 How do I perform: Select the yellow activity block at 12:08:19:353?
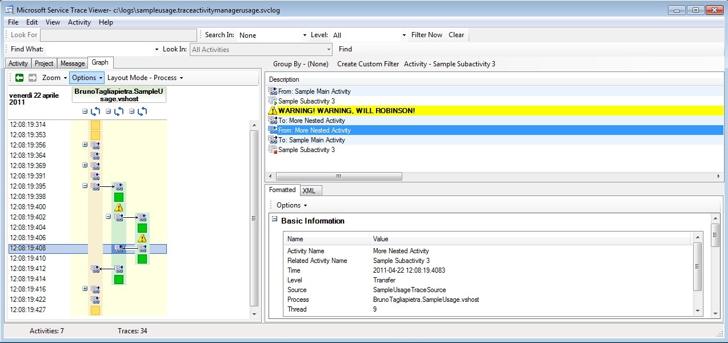click(x=95, y=135)
